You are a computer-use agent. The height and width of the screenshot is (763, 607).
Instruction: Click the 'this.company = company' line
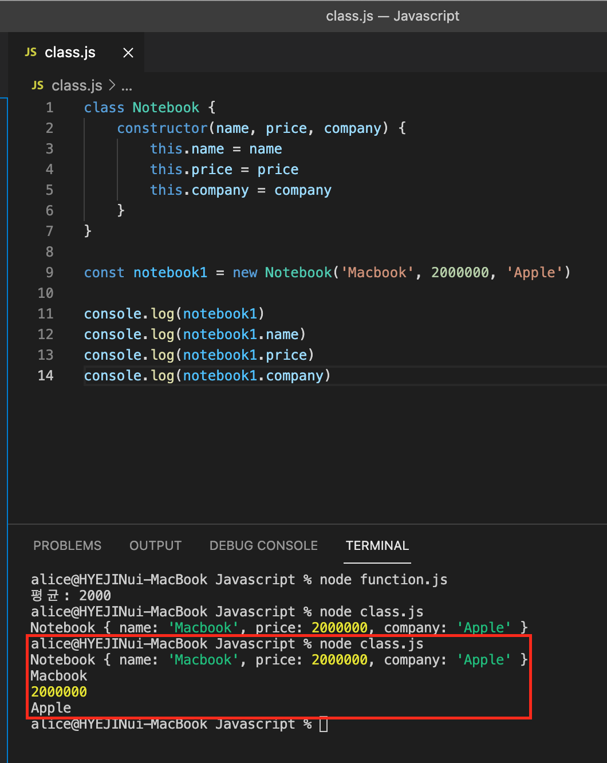(x=241, y=190)
